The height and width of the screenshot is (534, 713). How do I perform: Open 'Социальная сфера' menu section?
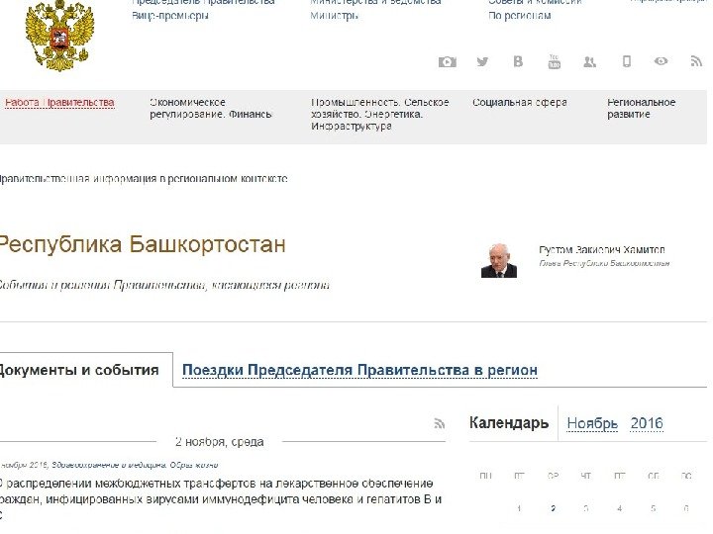click(520, 103)
